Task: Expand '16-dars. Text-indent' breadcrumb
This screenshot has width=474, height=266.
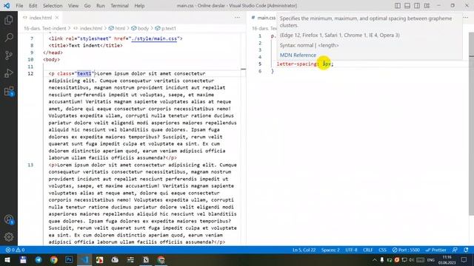Action: click(44, 28)
